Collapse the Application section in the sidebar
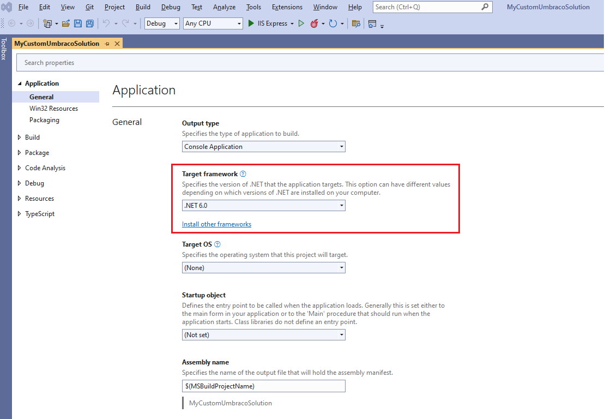This screenshot has width=605, height=419. click(19, 83)
